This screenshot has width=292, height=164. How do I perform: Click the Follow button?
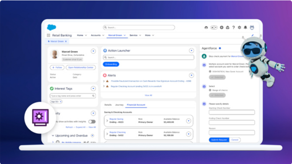click(x=57, y=68)
